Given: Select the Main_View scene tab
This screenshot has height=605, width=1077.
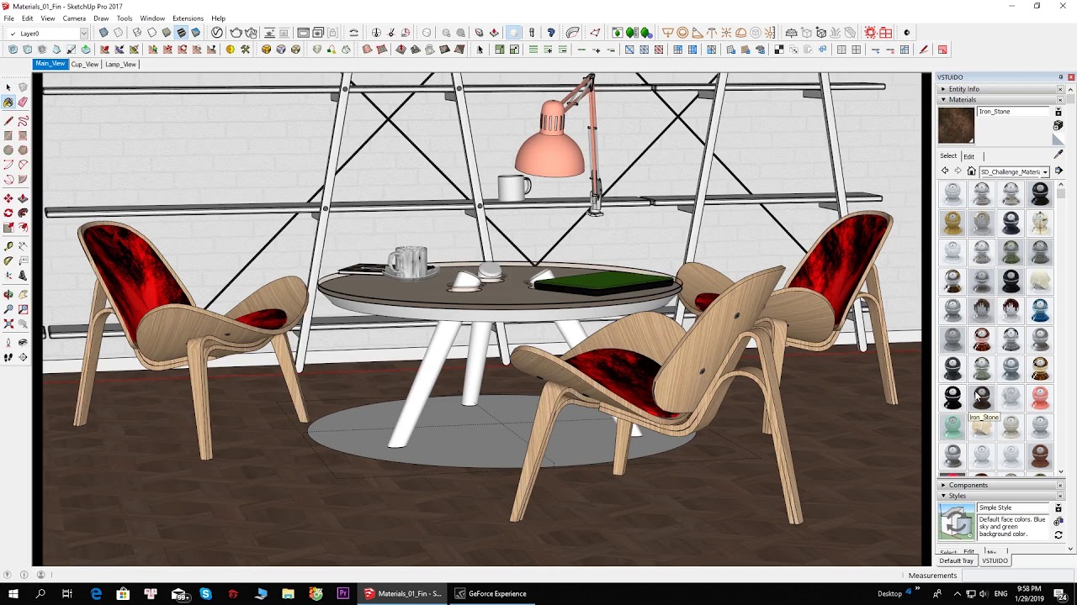Looking at the screenshot, I should coord(50,64).
